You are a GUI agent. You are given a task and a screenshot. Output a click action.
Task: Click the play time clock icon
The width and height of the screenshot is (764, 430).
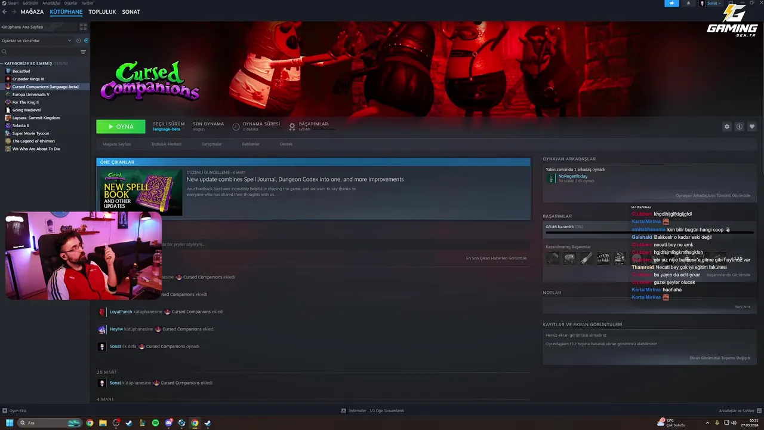tap(236, 127)
